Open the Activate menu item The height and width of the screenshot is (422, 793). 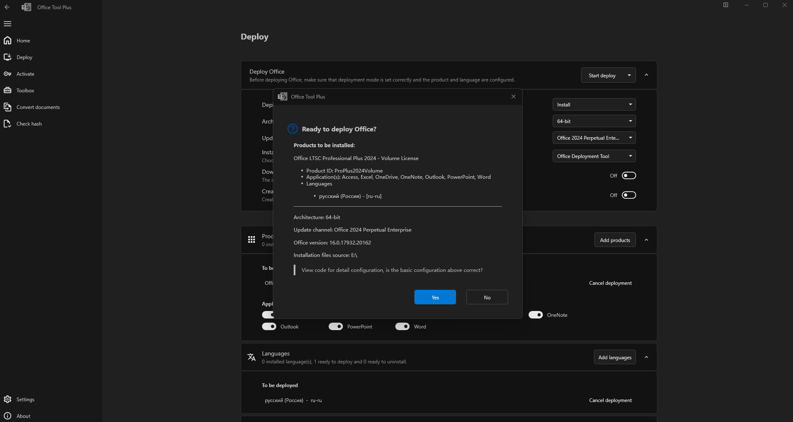click(51, 74)
